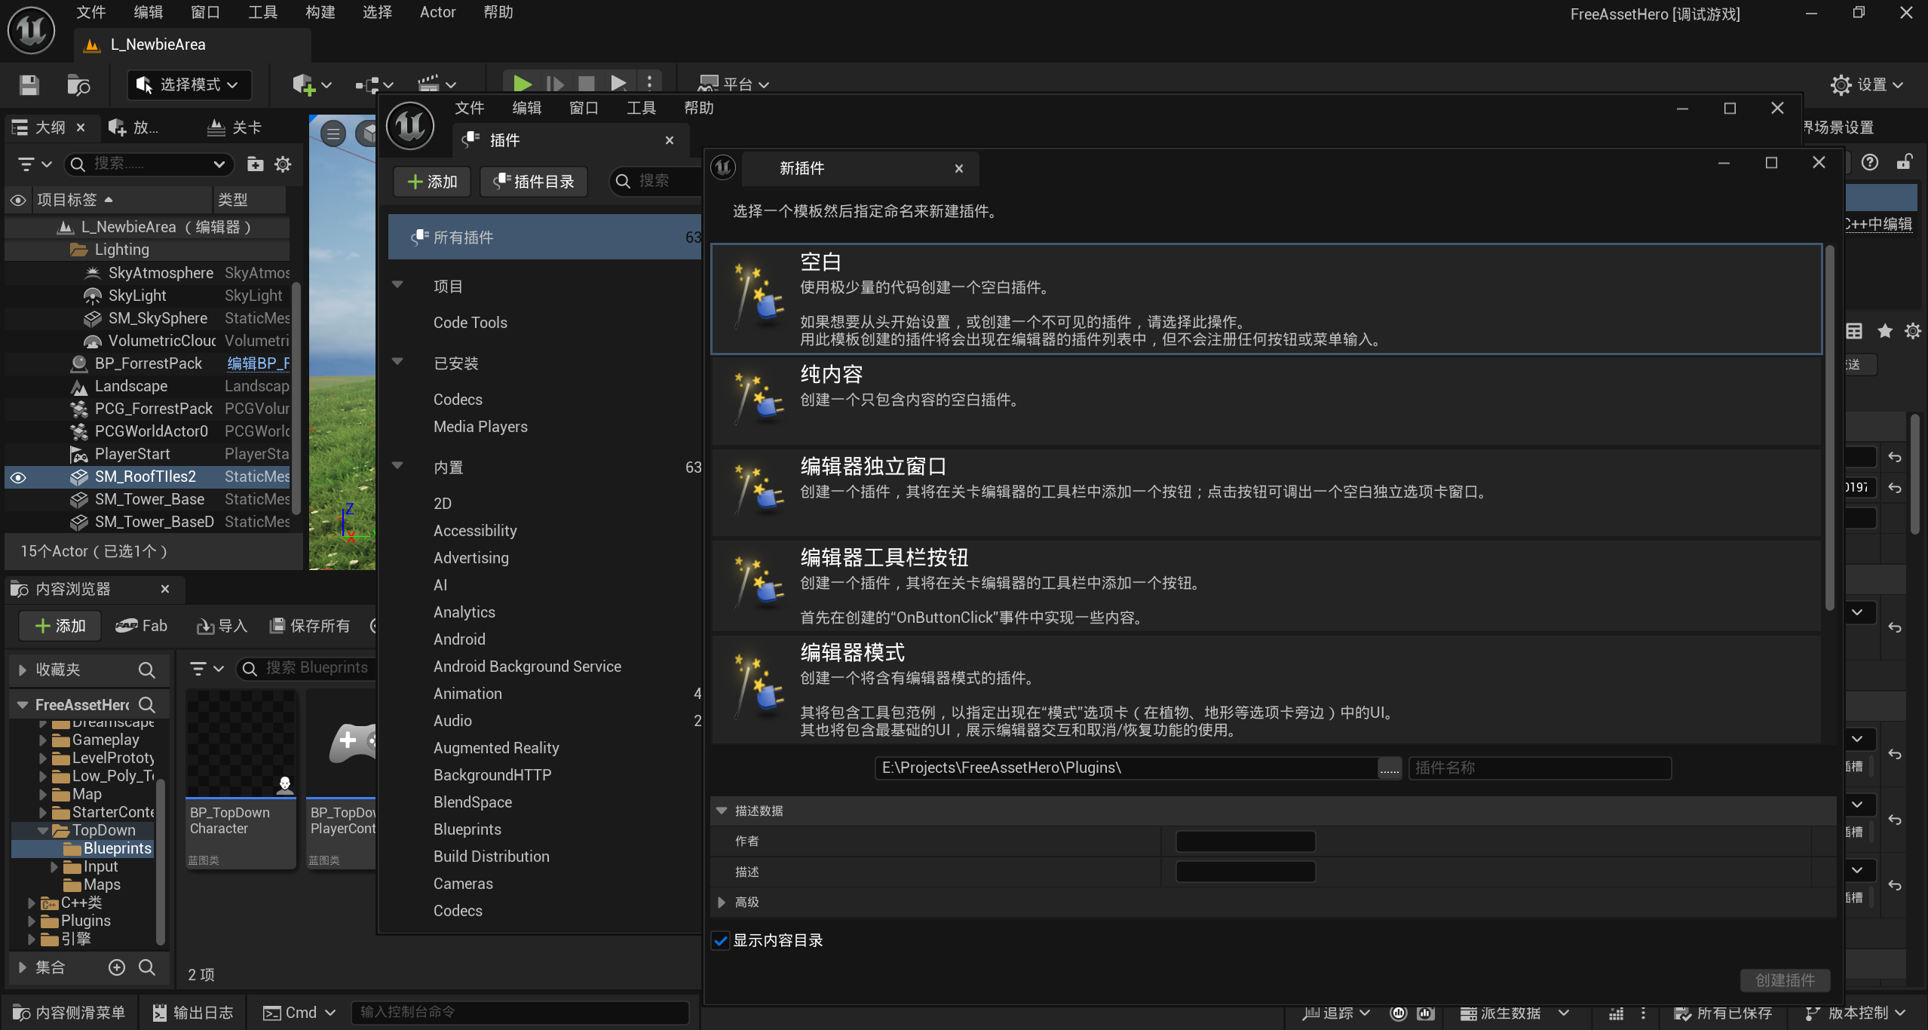Click the viewport hamburger menu icon
This screenshot has width=1928, height=1030.
(x=333, y=134)
